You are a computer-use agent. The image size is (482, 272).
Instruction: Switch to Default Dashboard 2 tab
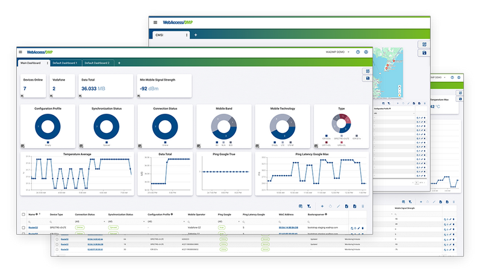click(96, 63)
